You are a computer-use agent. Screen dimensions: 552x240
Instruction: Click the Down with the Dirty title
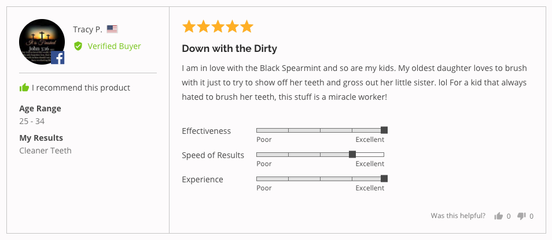click(x=230, y=49)
